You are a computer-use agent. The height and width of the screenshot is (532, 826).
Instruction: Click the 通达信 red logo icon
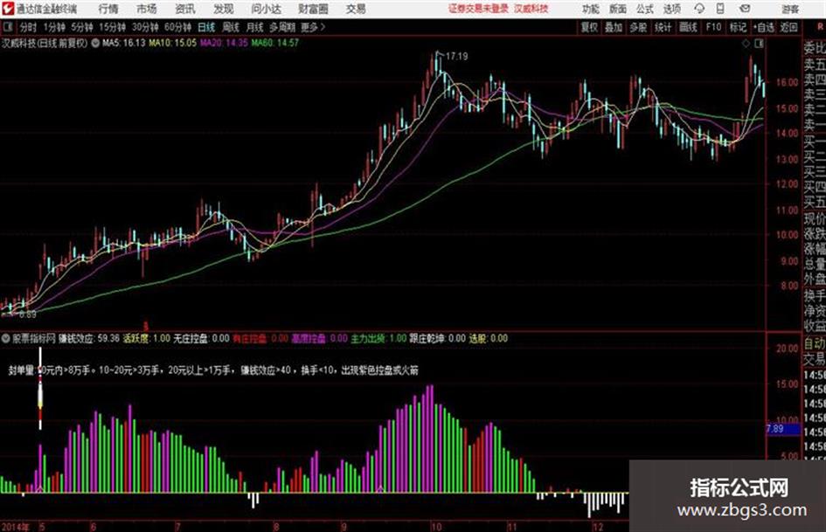pos(8,9)
